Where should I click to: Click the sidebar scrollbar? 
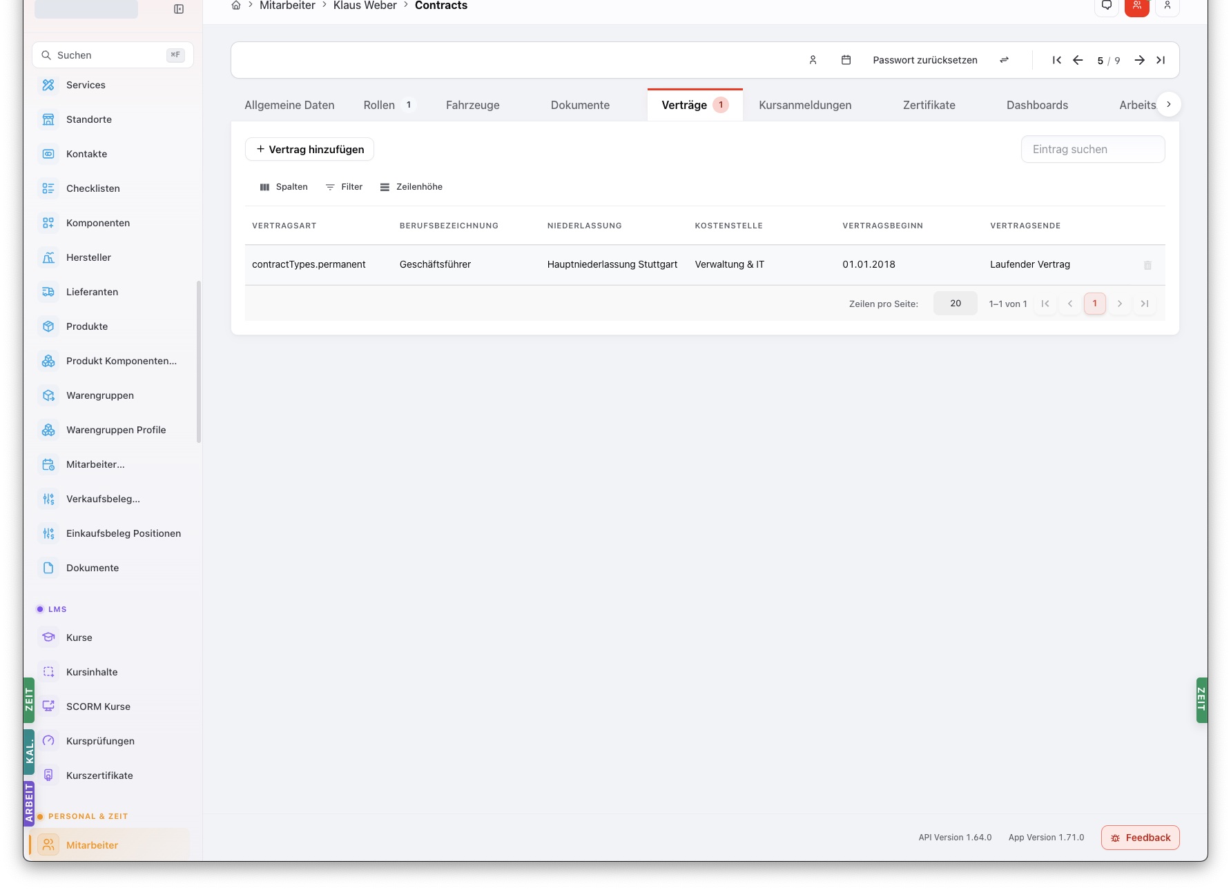(x=199, y=362)
